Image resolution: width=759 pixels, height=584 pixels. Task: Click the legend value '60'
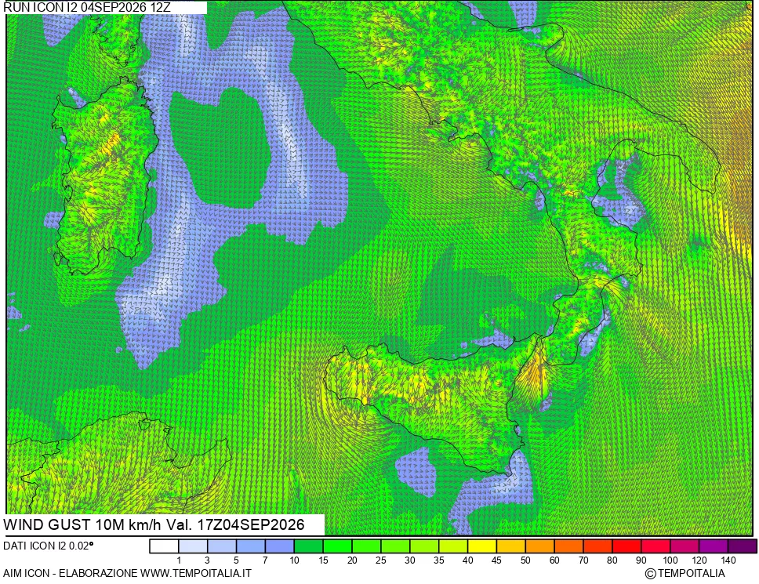click(x=554, y=560)
